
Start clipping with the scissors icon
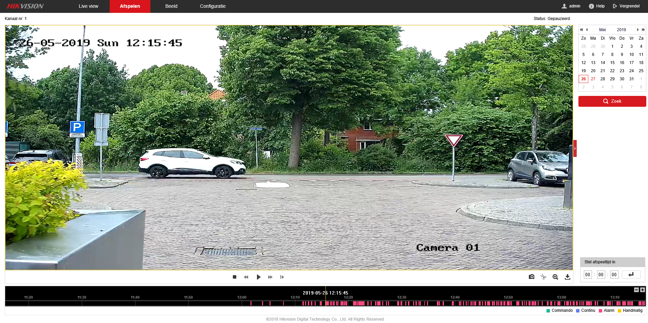coord(543,277)
